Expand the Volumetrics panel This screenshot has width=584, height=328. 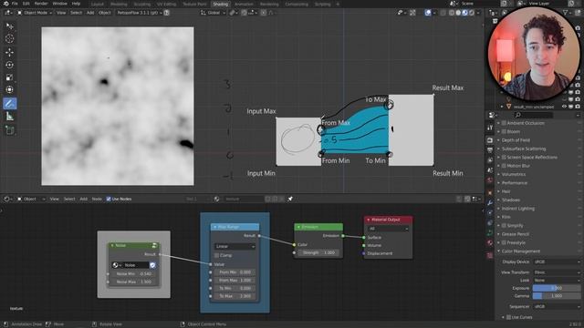[513, 174]
